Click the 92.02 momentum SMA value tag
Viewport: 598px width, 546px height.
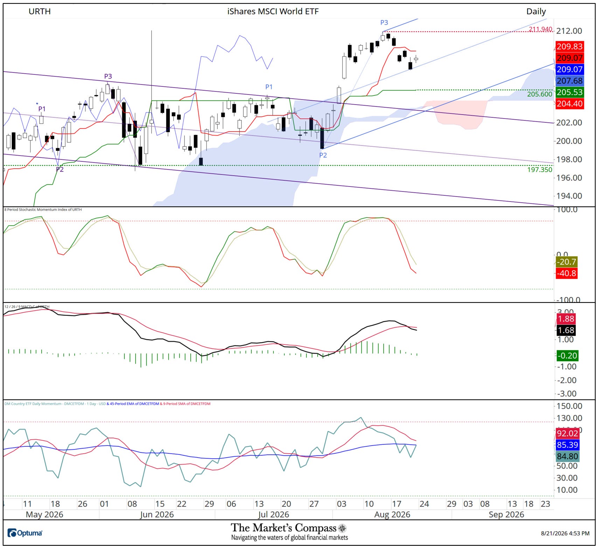coord(568,434)
